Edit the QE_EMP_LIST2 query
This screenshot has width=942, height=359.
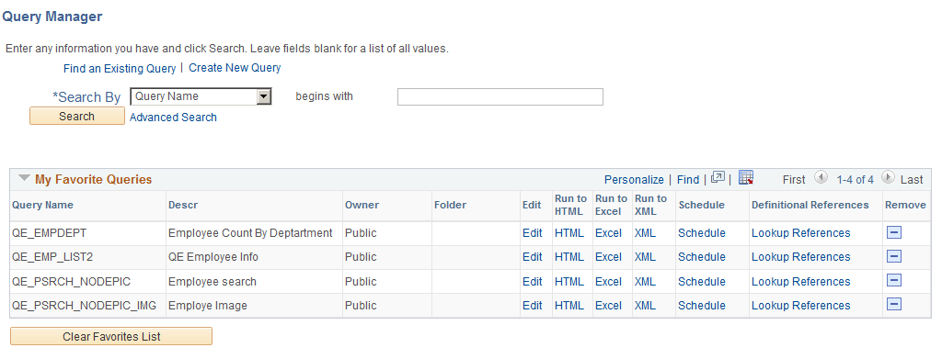533,257
